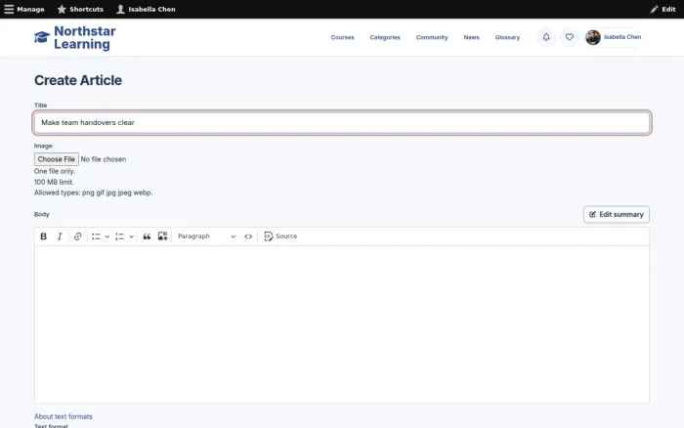Image resolution: width=684 pixels, height=428 pixels.
Task: Click the graduation cap logo icon
Action: point(42,37)
